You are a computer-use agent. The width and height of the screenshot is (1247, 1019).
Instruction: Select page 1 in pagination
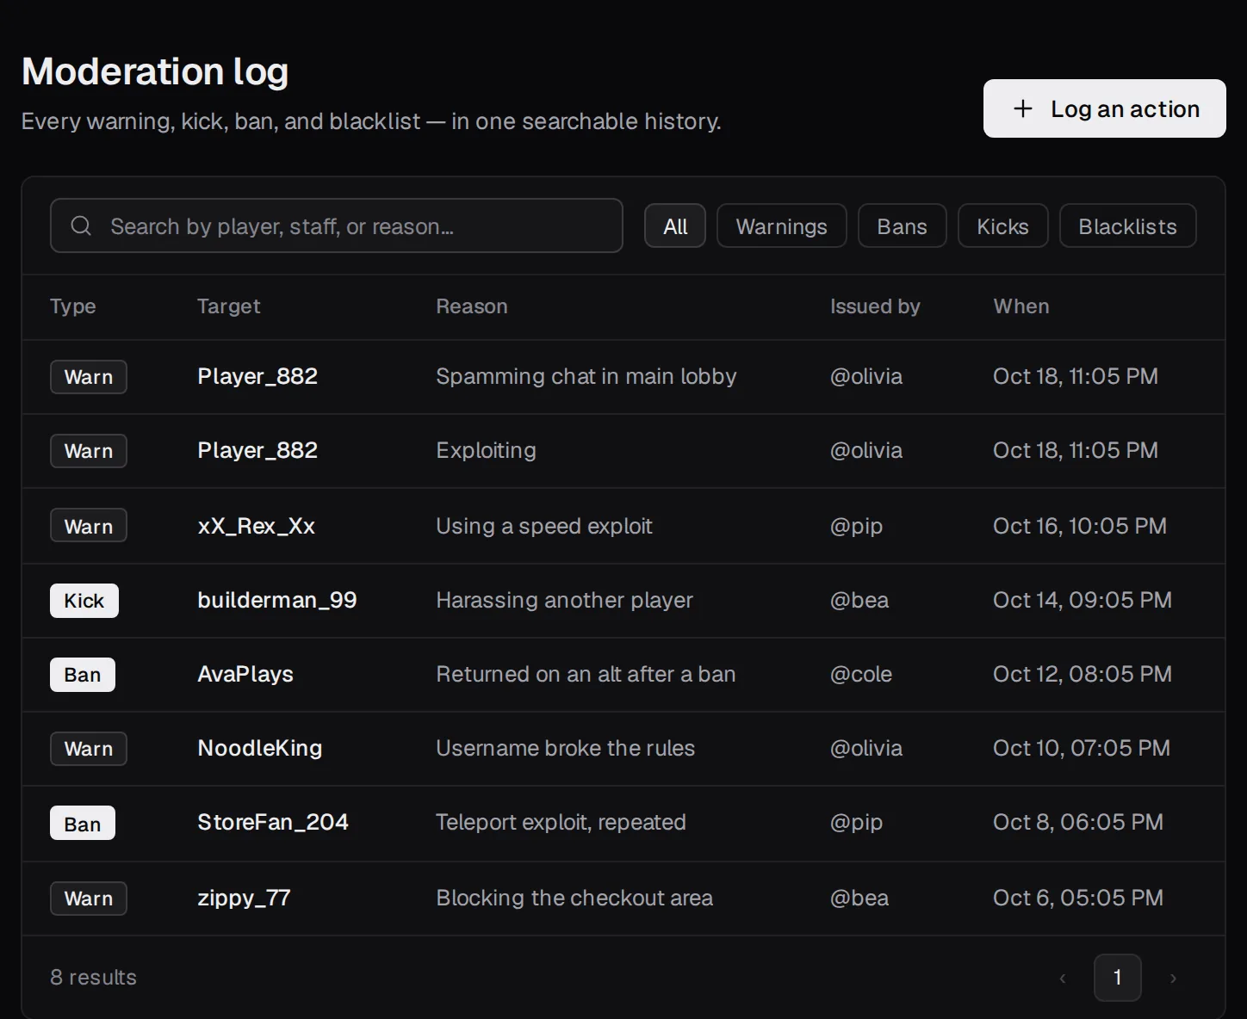(x=1117, y=978)
